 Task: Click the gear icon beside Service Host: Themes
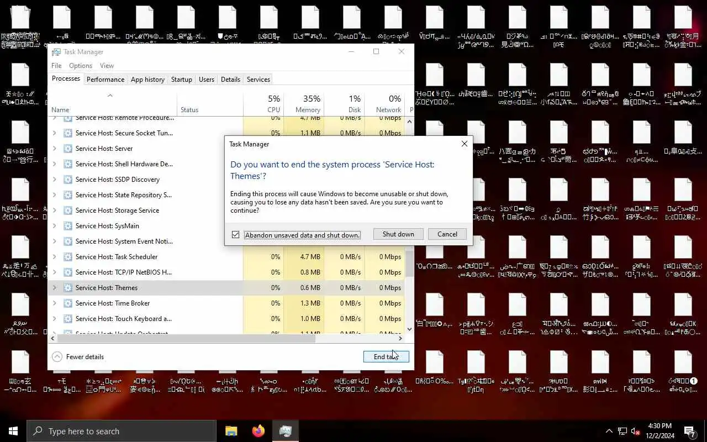pyautogui.click(x=68, y=288)
